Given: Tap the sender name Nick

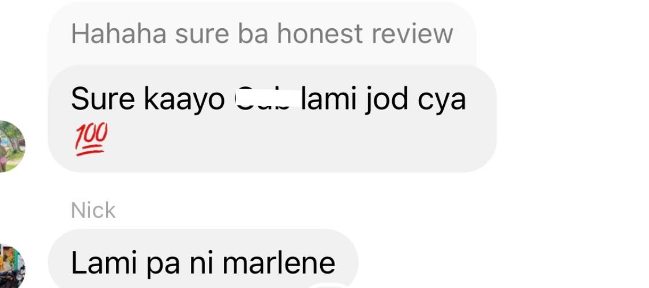Looking at the screenshot, I should click(x=93, y=210).
